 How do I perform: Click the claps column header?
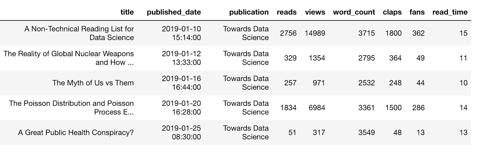[392, 12]
